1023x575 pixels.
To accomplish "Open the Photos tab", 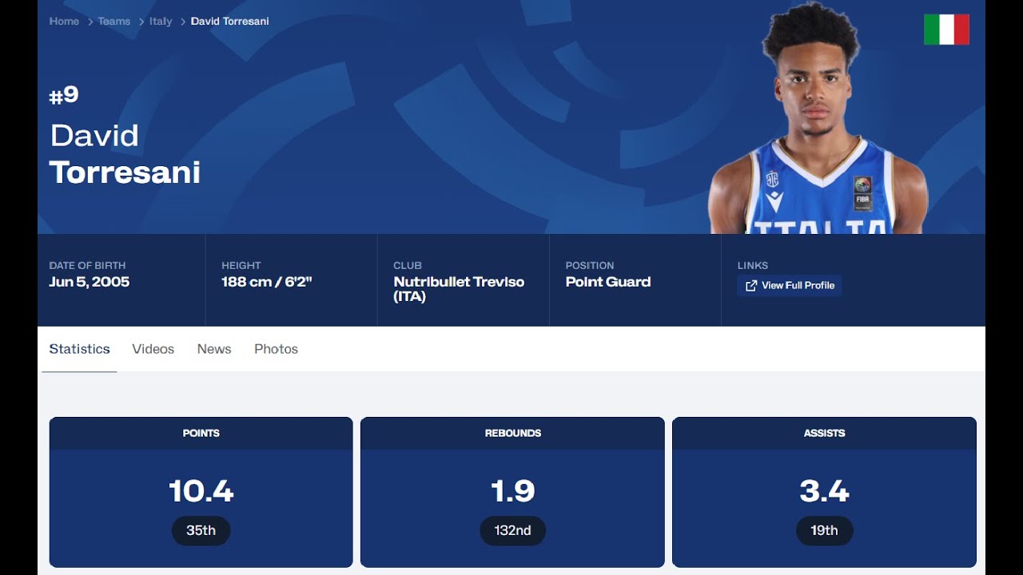I will [276, 349].
